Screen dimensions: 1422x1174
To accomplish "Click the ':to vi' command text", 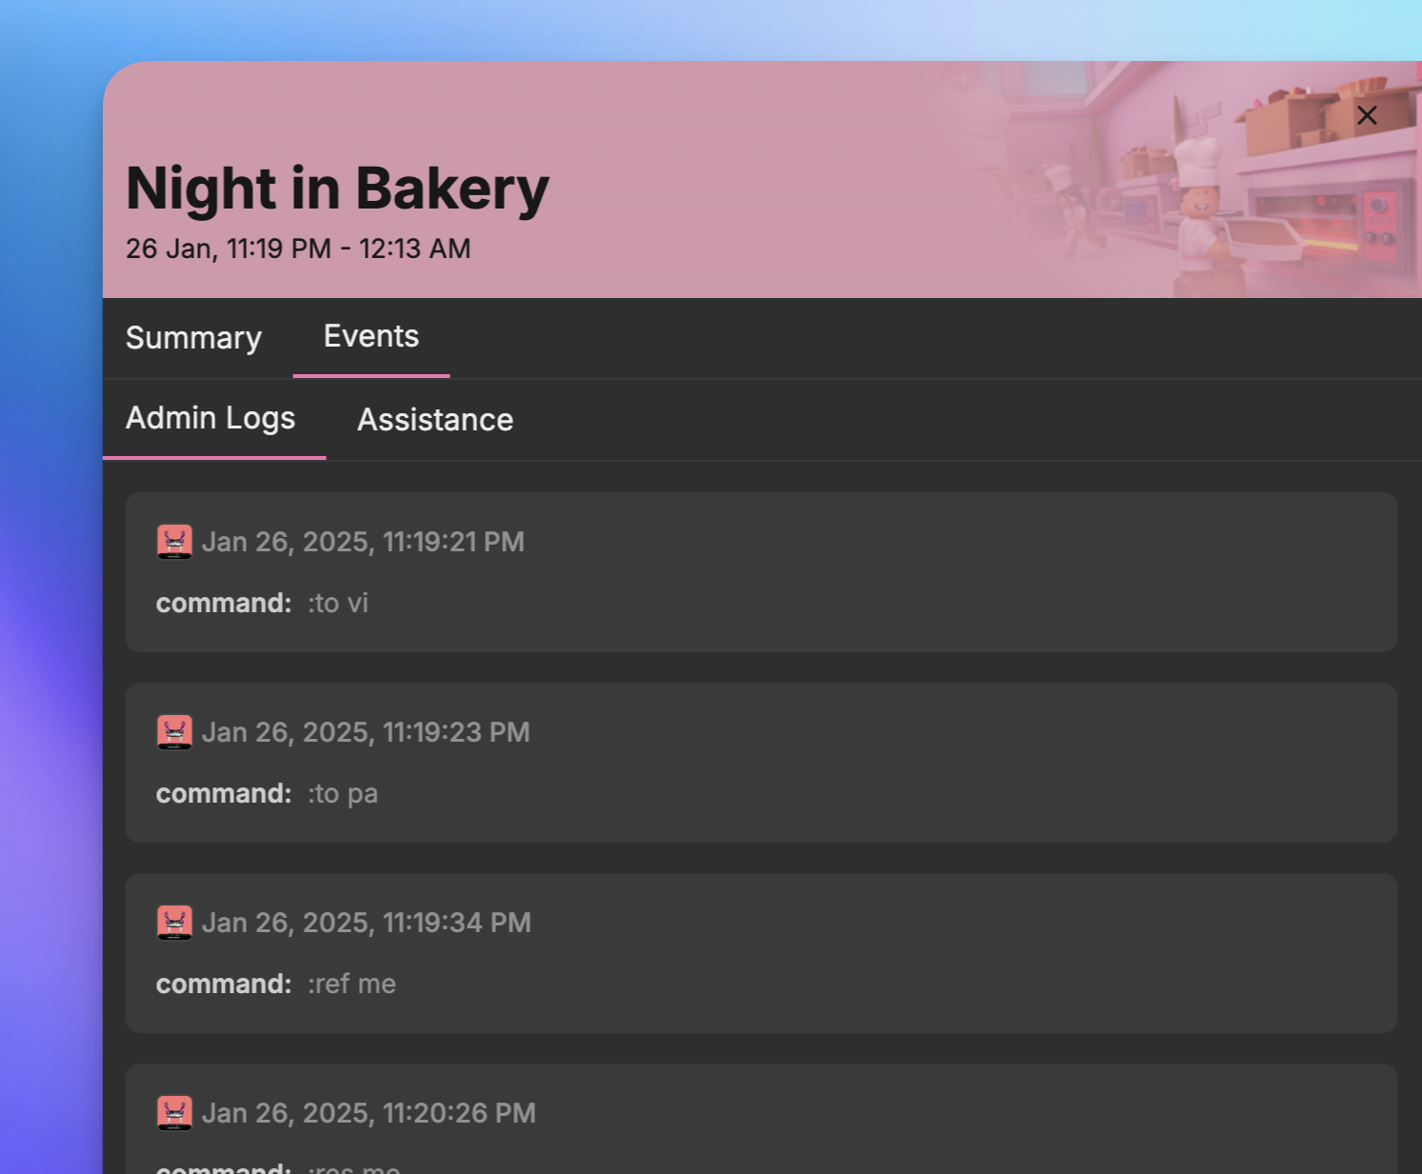I will (337, 603).
